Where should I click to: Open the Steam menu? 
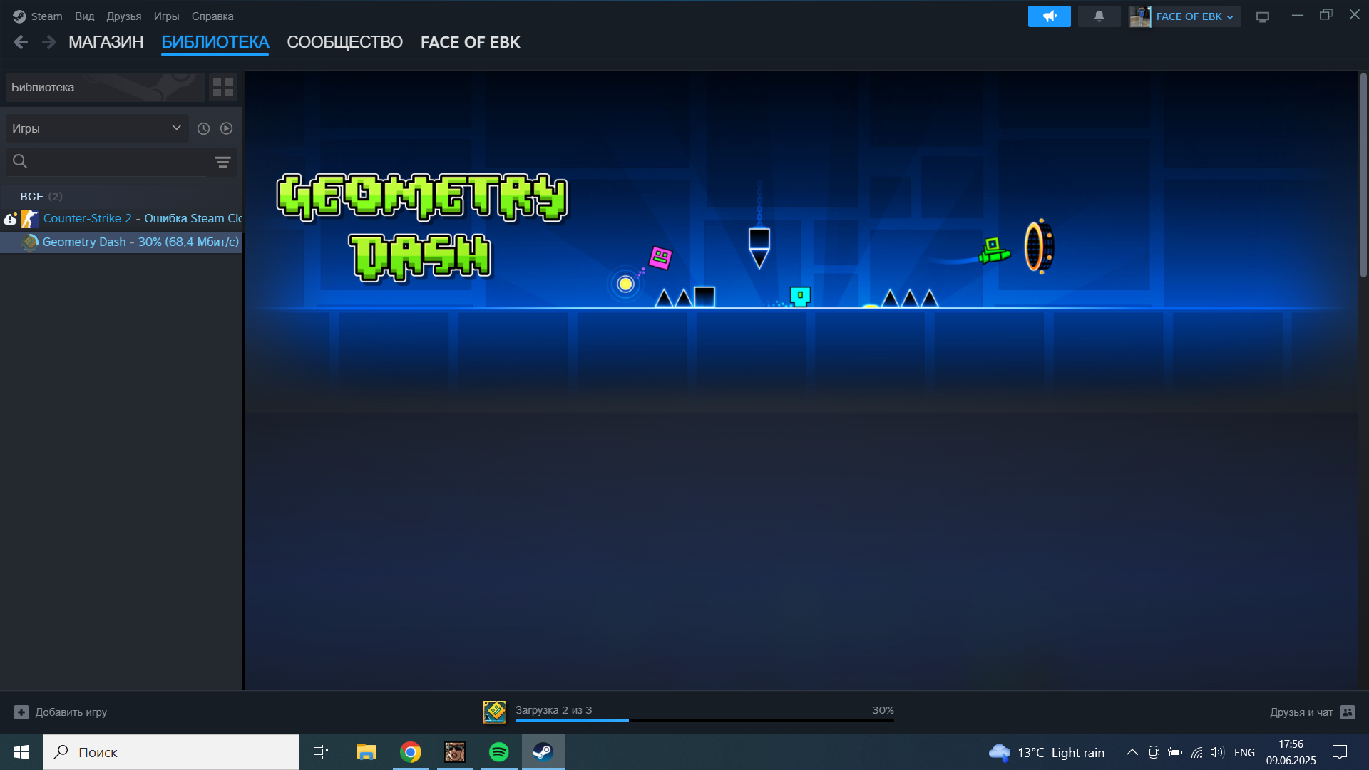(x=46, y=16)
